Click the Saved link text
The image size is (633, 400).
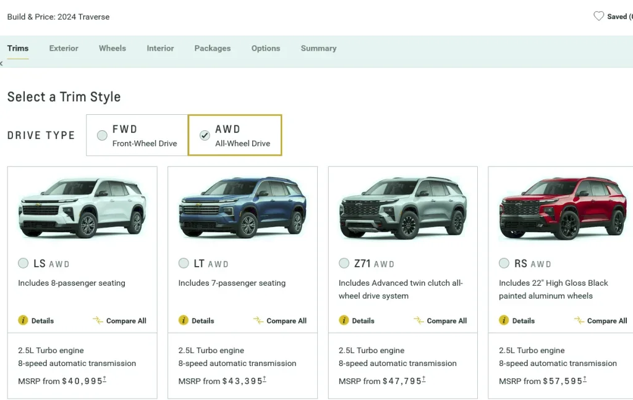(619, 17)
